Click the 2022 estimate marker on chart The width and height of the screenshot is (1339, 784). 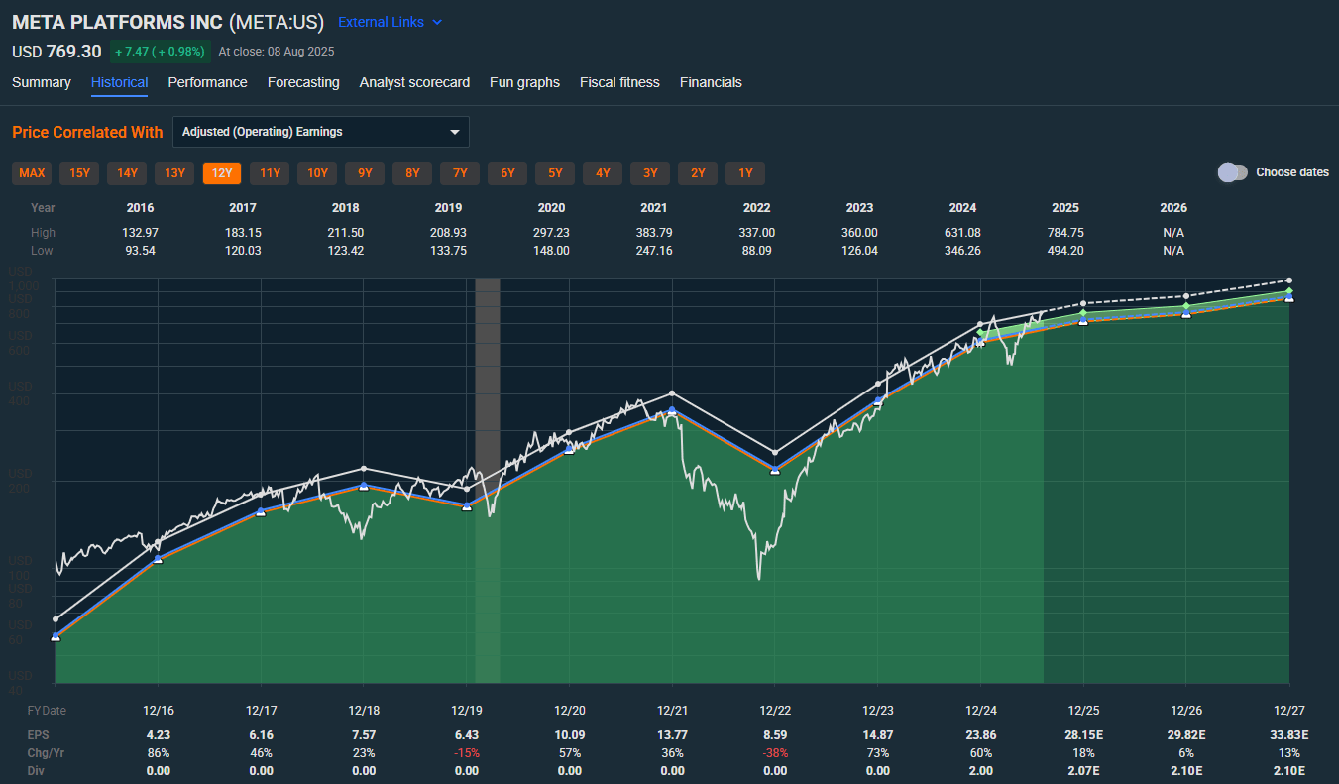click(775, 469)
